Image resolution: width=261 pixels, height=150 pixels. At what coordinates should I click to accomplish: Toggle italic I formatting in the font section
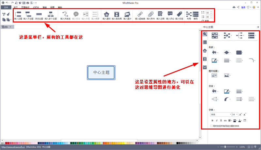coord(217,120)
